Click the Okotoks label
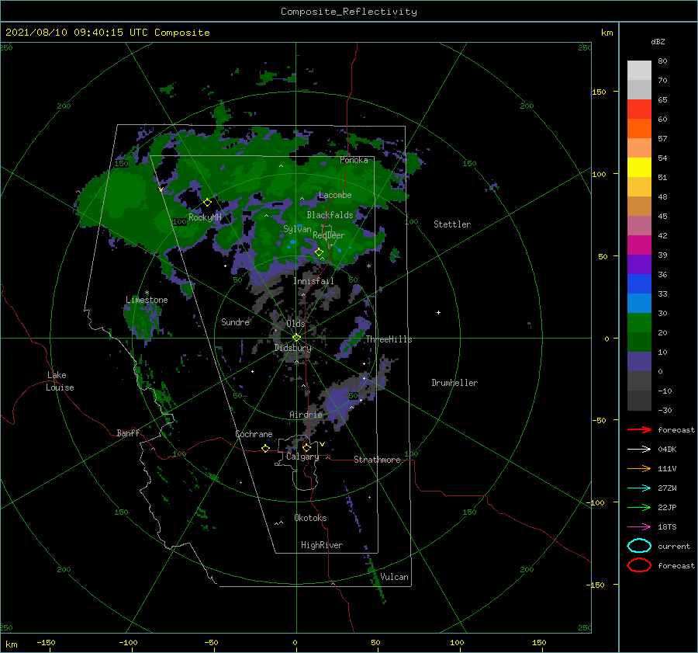The width and height of the screenshot is (698, 653). point(310,518)
